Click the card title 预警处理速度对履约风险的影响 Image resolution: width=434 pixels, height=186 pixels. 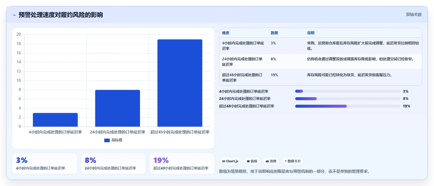click(61, 15)
